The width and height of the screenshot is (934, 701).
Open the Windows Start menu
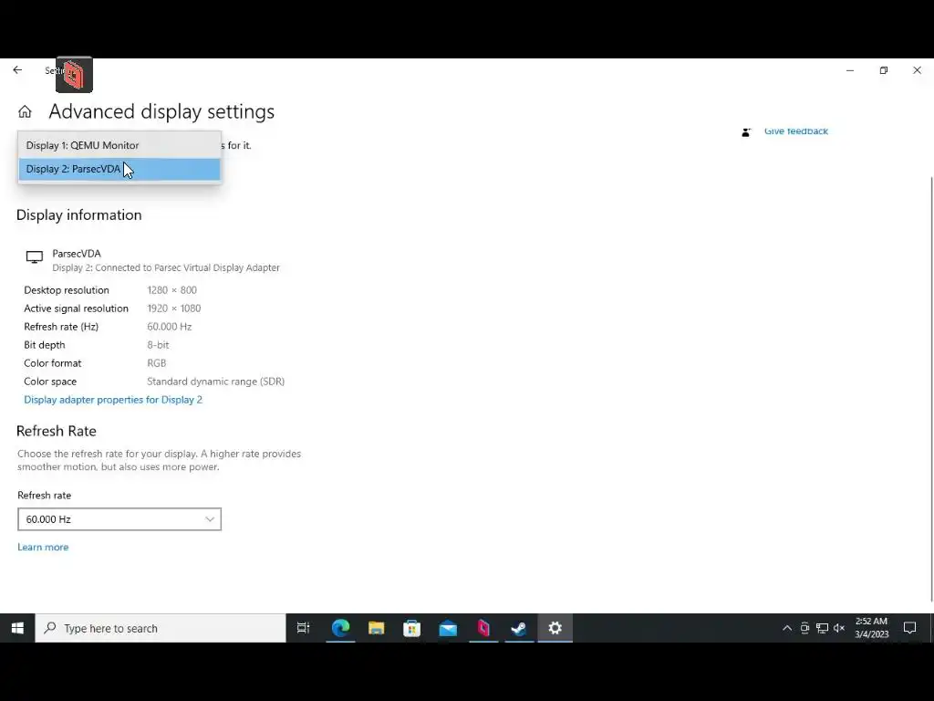[x=17, y=628]
